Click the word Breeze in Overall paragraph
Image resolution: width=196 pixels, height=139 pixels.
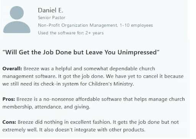coord(31,69)
